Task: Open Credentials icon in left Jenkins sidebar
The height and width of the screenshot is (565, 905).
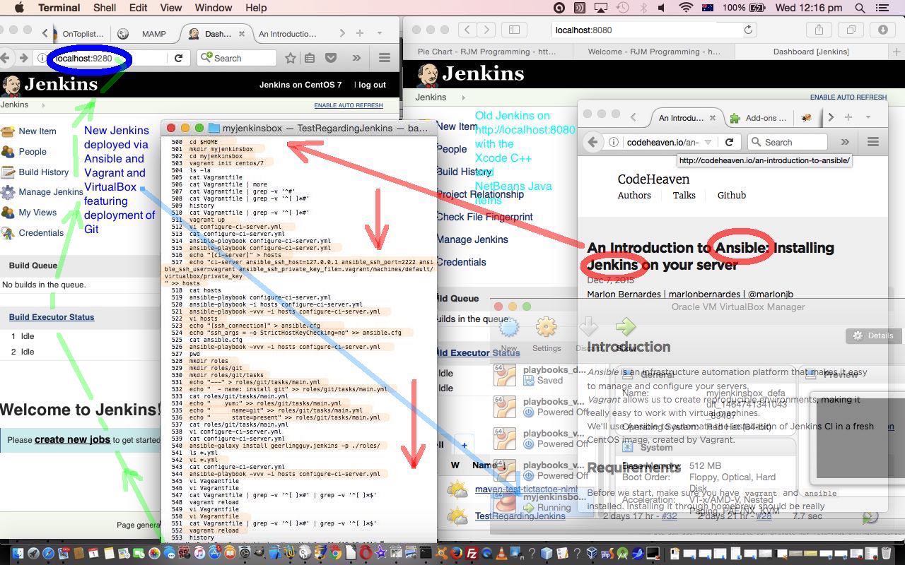Action: [x=8, y=232]
